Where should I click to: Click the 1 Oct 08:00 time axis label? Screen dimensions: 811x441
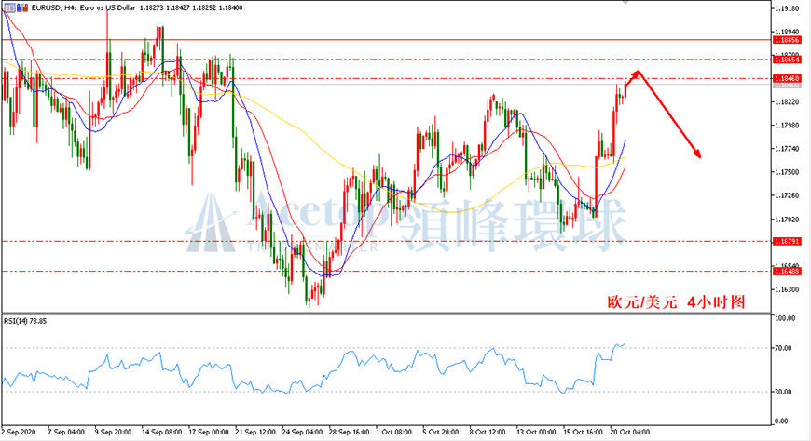click(x=394, y=432)
